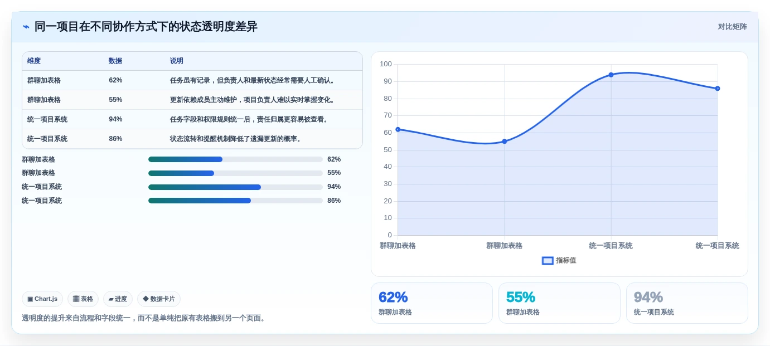The image size is (770, 346).
Task: Click the 100 label on the chart y-axis
Action: coord(386,64)
